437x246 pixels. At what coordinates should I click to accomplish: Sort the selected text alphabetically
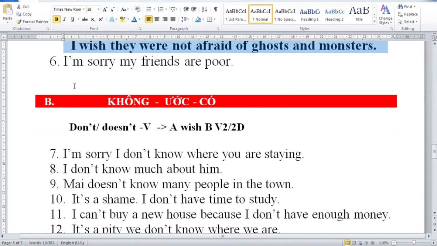click(204, 9)
